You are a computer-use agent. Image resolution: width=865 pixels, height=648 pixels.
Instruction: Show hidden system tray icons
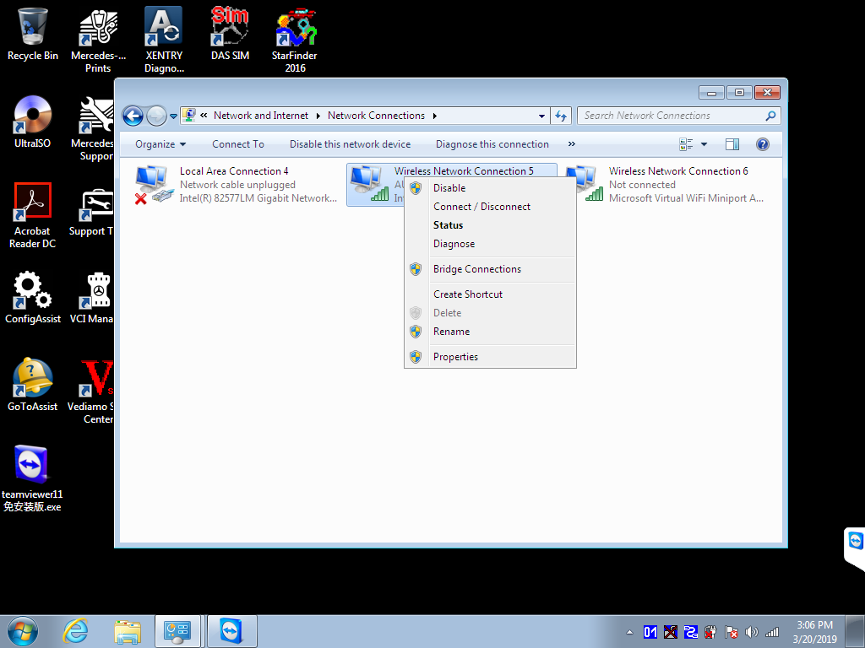click(629, 632)
